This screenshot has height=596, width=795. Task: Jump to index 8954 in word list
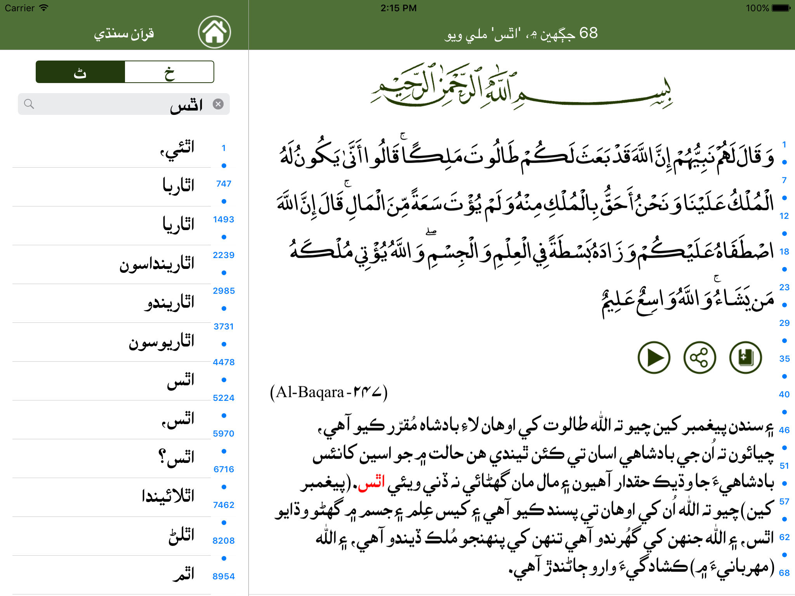tap(224, 576)
